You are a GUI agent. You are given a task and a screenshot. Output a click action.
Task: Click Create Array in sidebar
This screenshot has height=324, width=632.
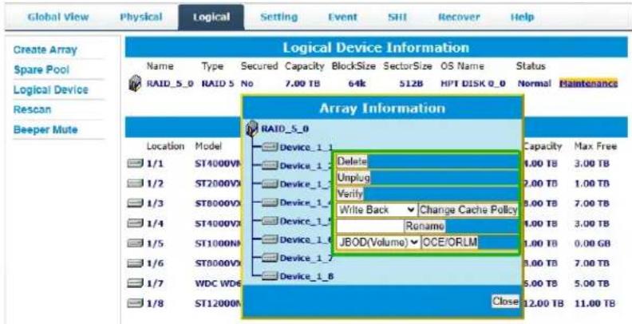coord(45,50)
